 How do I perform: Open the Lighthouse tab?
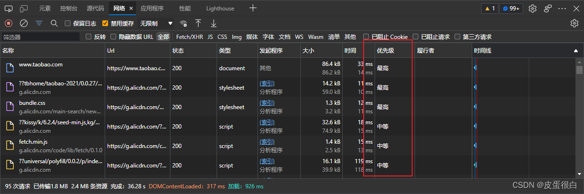click(220, 9)
